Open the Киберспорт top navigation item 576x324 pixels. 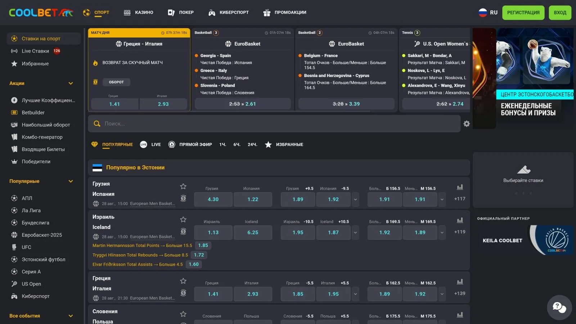[x=229, y=13]
